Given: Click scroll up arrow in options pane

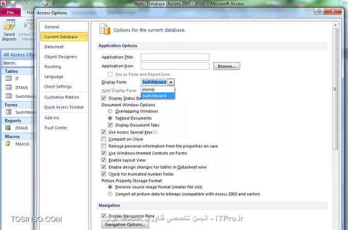Looking at the screenshot, I should point(335,25).
